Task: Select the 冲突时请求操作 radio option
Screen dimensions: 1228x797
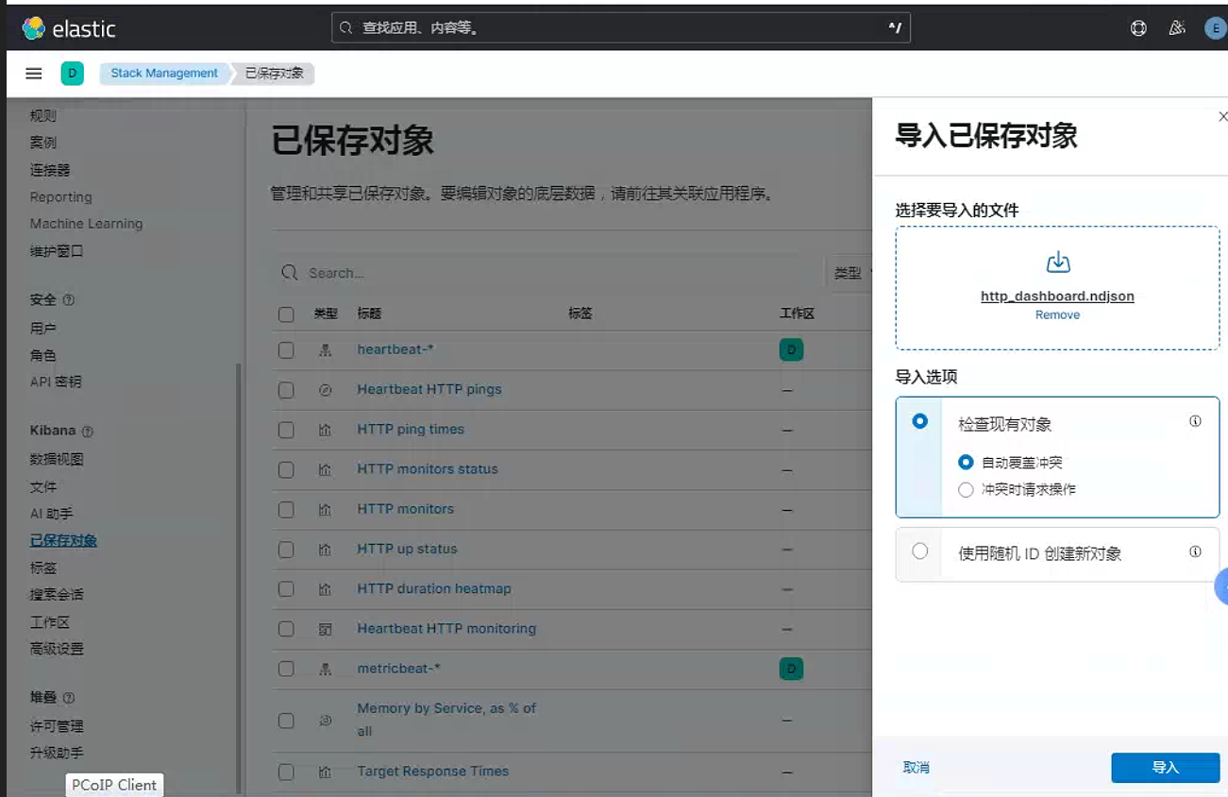Action: click(x=966, y=490)
